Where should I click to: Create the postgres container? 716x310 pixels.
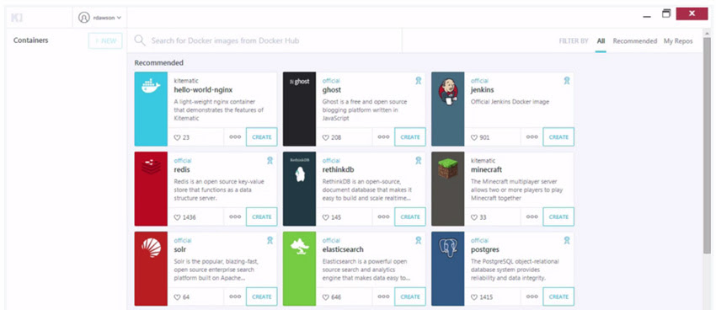click(x=558, y=297)
